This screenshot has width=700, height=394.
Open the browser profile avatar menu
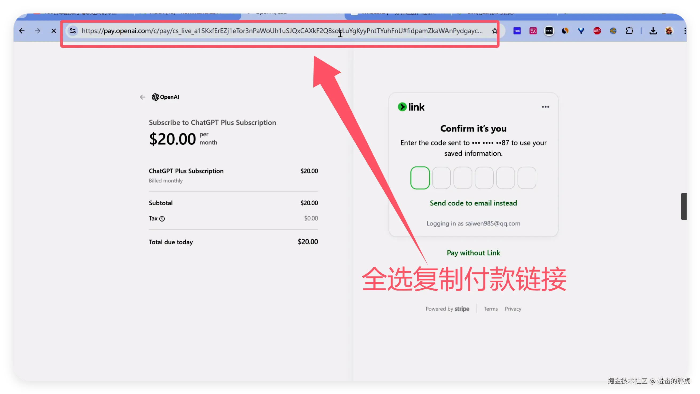point(669,31)
